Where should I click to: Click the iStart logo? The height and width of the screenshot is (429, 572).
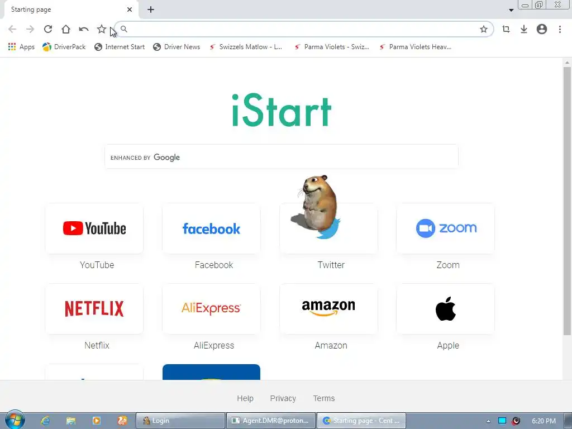[x=282, y=110]
